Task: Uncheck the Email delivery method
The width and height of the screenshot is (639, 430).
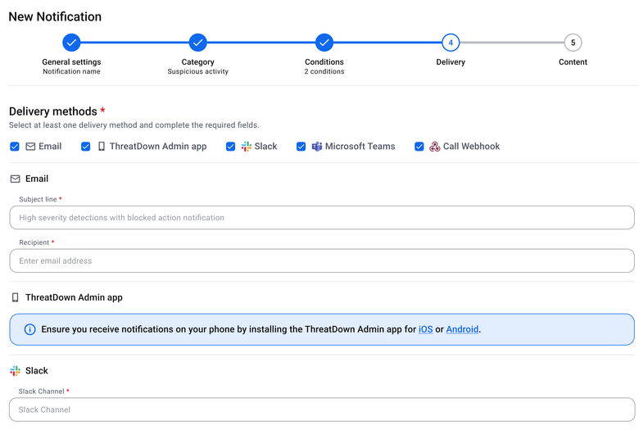Action: [x=15, y=147]
